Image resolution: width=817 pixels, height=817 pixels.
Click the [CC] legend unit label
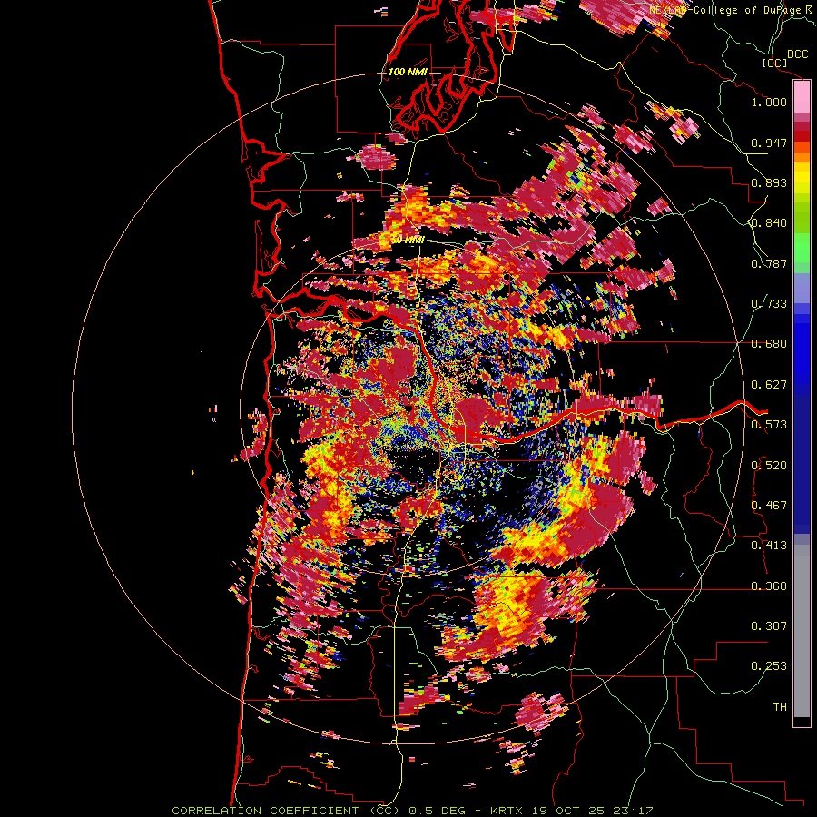(774, 63)
